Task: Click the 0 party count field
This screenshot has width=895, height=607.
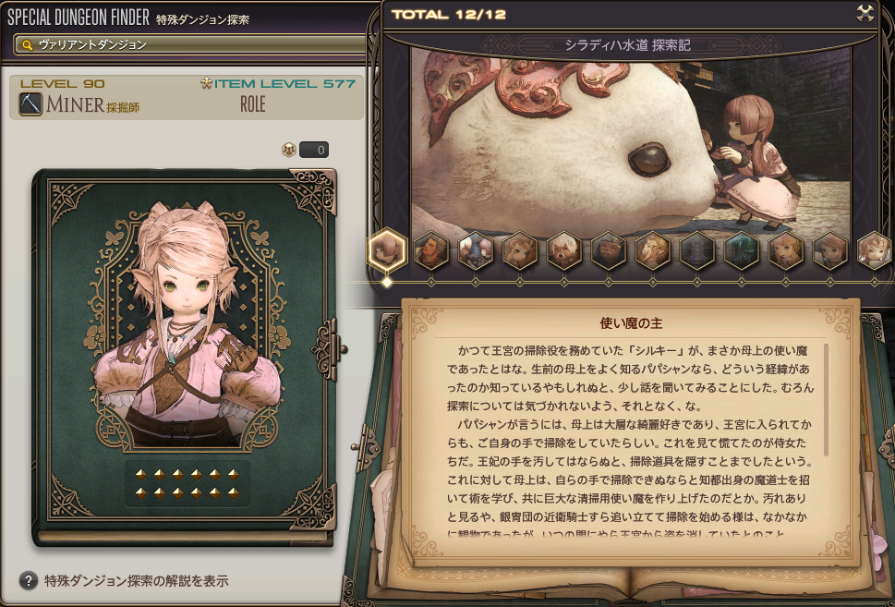Action: (314, 151)
